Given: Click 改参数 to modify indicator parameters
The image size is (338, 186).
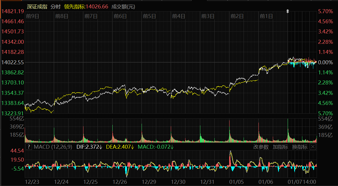Looking at the screenshot, I should (261, 147).
